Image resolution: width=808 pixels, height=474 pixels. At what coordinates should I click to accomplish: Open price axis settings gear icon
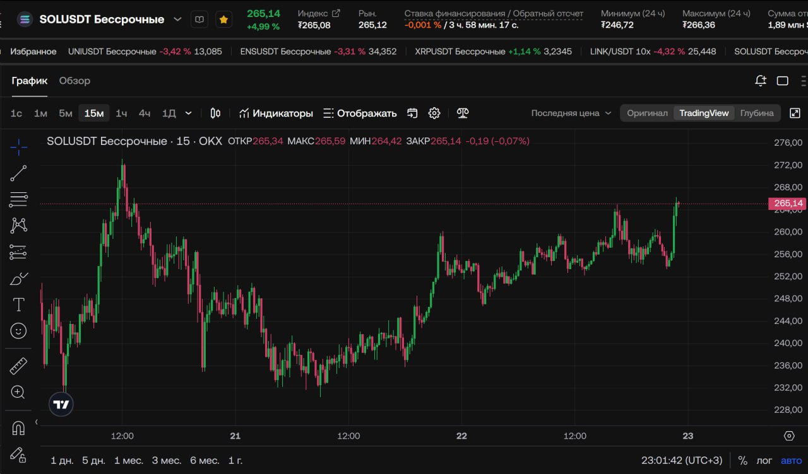(789, 436)
